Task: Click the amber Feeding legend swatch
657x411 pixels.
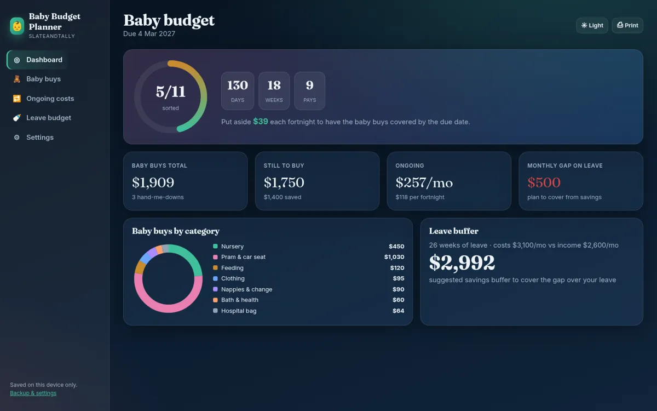Action: [x=215, y=268]
